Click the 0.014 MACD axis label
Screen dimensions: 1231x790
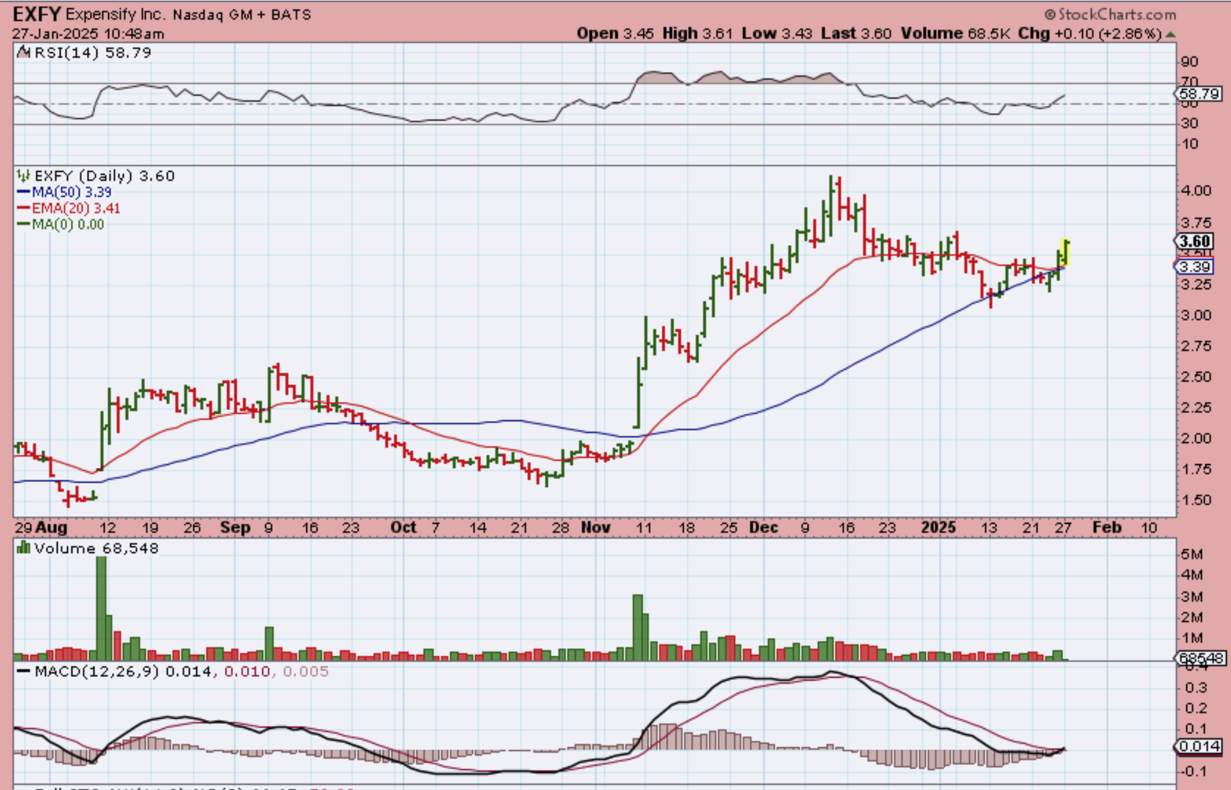[1199, 746]
